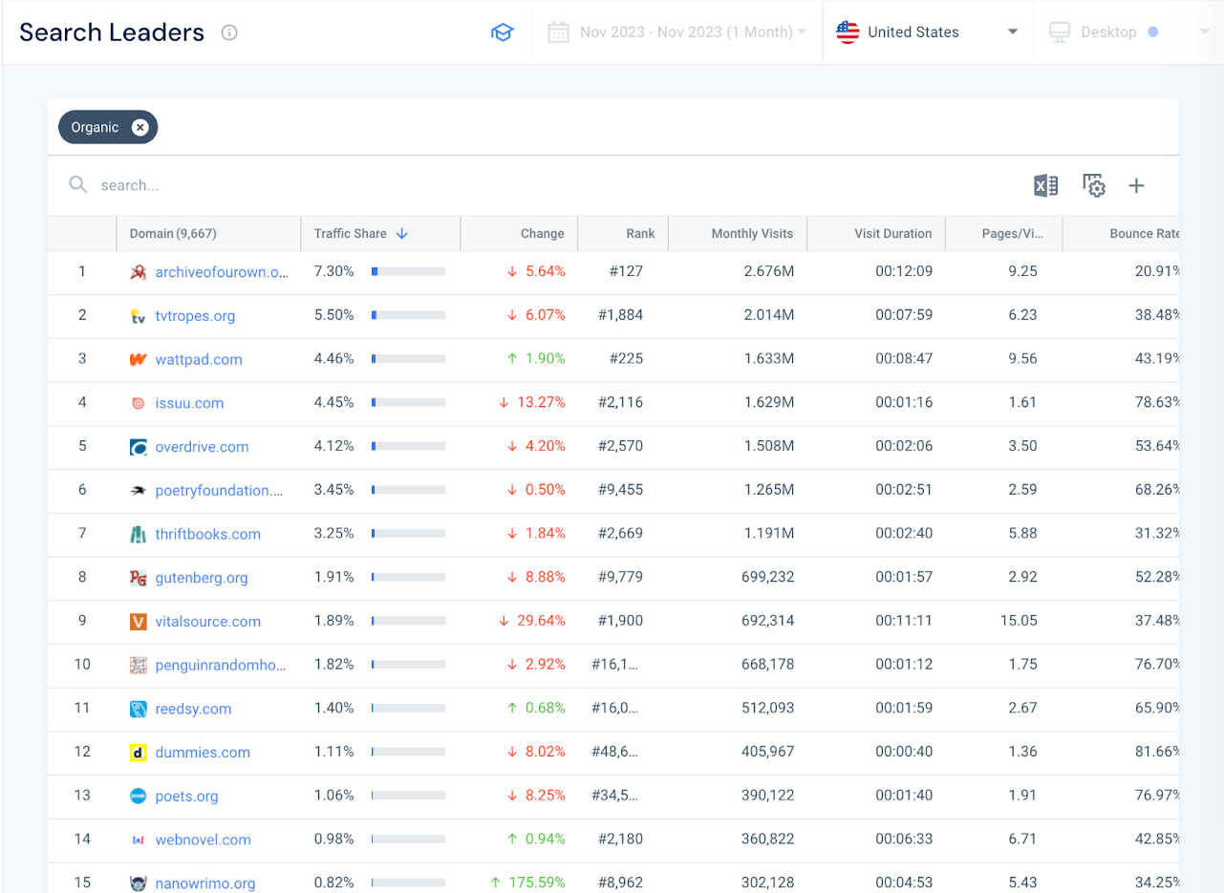Viewport: 1224px width, 893px height.
Task: Click the dummies.com favicon
Action: (x=139, y=753)
